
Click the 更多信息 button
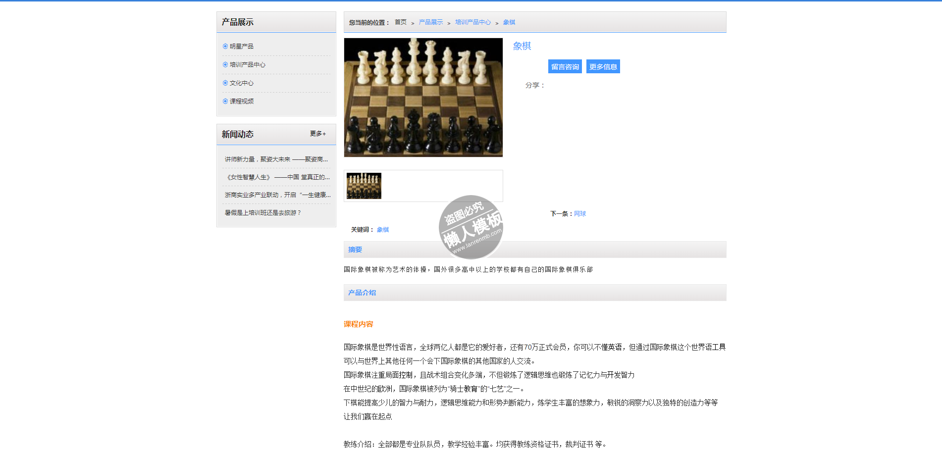(603, 67)
